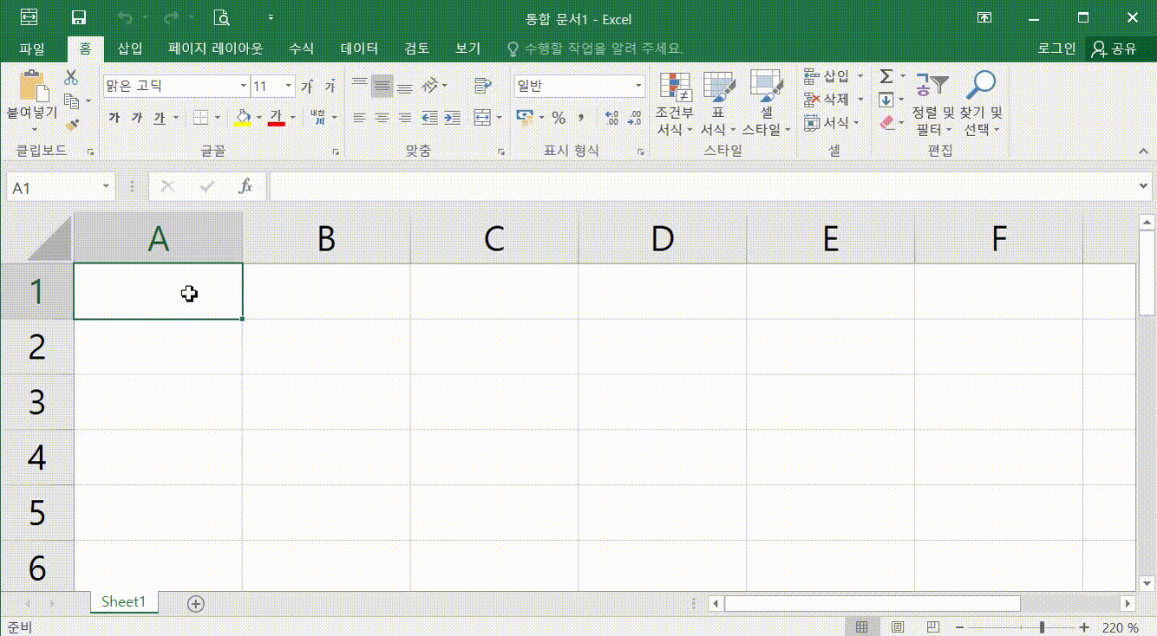Open Cell Styles (셀 스타일) gallery
1157x636 pixels.
pyautogui.click(x=766, y=103)
